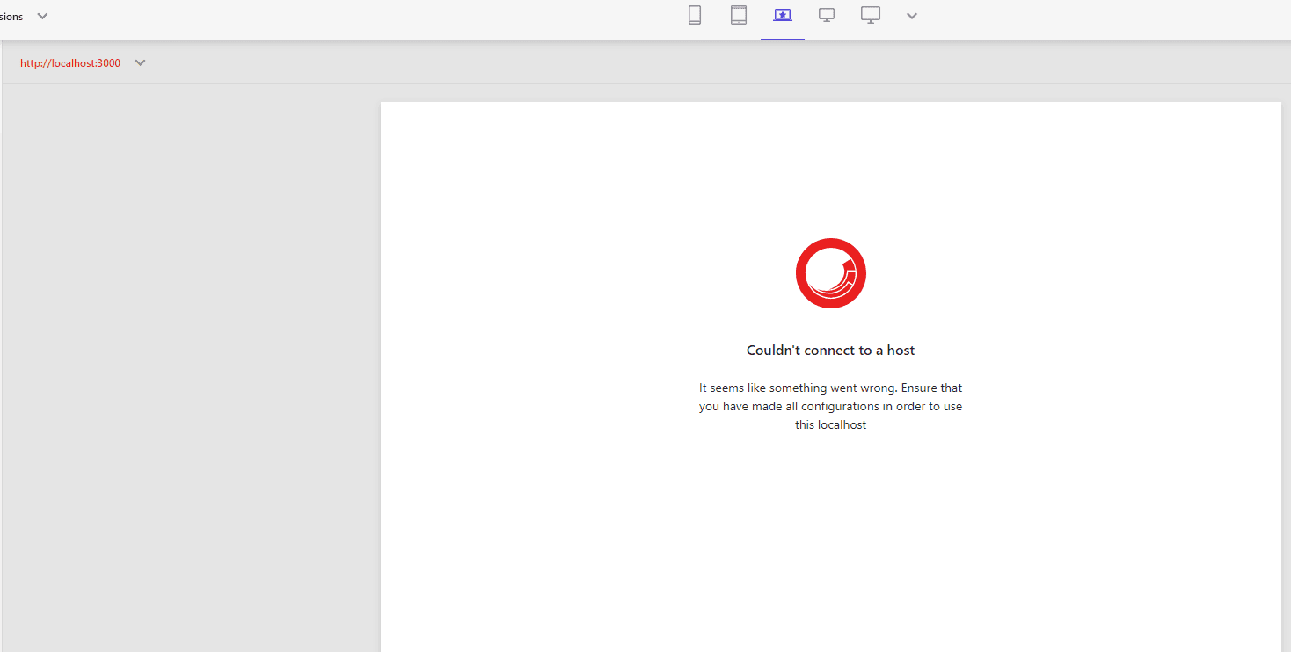Expand the localhost URL dropdown arrow
The image size is (1291, 652).
pyautogui.click(x=140, y=63)
